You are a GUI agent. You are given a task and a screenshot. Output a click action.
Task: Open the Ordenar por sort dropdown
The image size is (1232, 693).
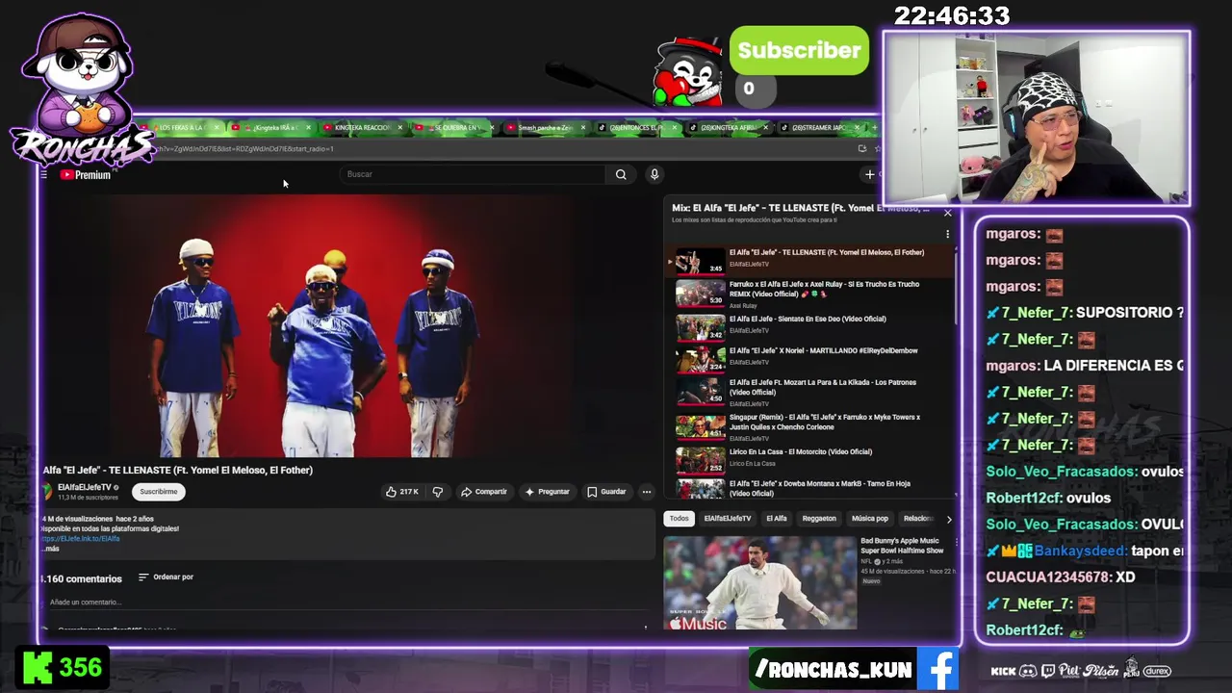(166, 577)
